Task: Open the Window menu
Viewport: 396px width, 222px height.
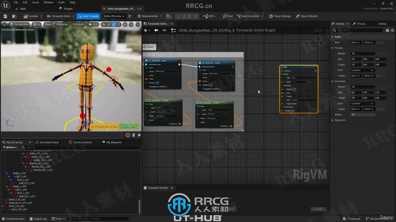Action: tap(49, 2)
